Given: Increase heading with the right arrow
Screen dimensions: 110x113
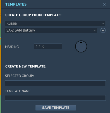Looking at the screenshot, I should click(x=40, y=46).
